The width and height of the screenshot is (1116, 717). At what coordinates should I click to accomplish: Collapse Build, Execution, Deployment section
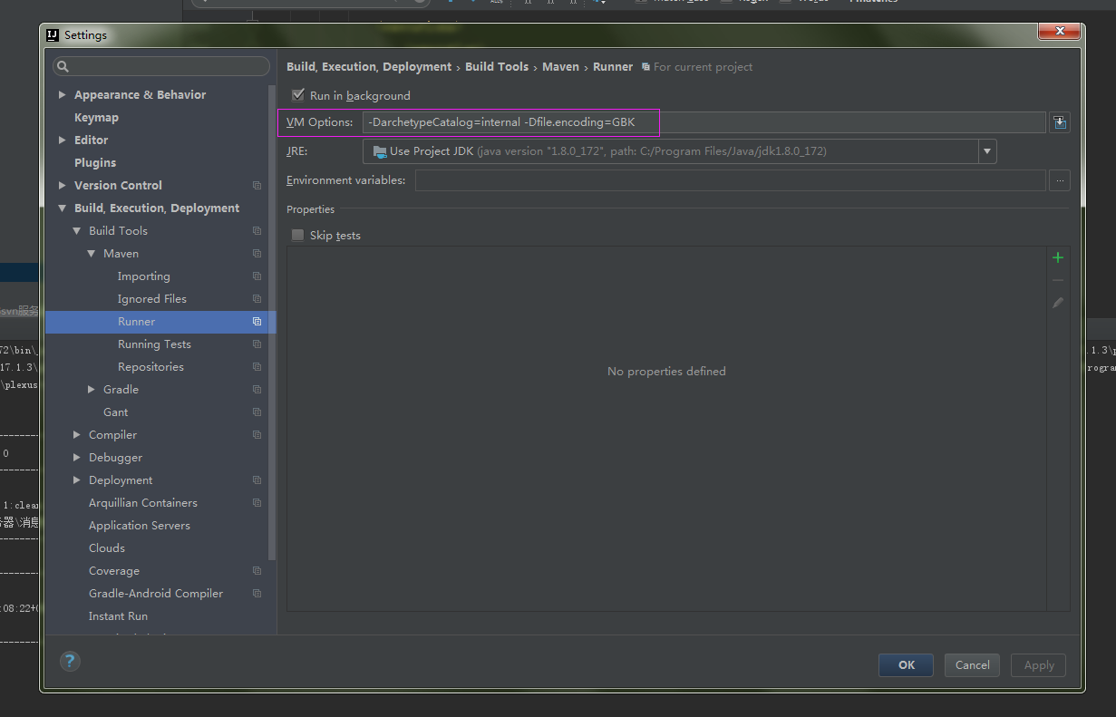62,208
